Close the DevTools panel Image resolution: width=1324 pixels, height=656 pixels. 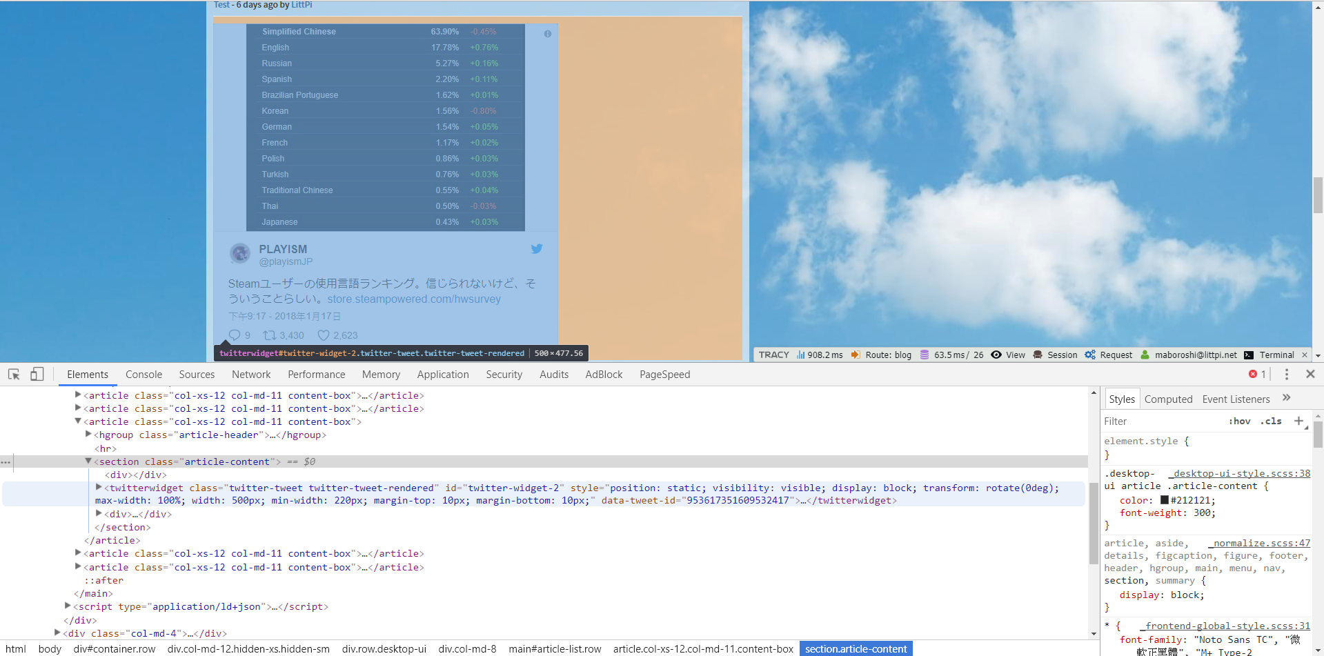coord(1310,374)
